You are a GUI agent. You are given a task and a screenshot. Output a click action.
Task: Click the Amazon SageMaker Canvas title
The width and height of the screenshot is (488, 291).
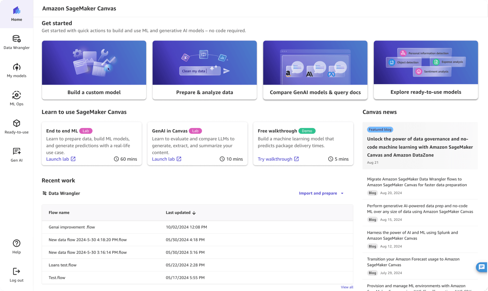pos(79,8)
